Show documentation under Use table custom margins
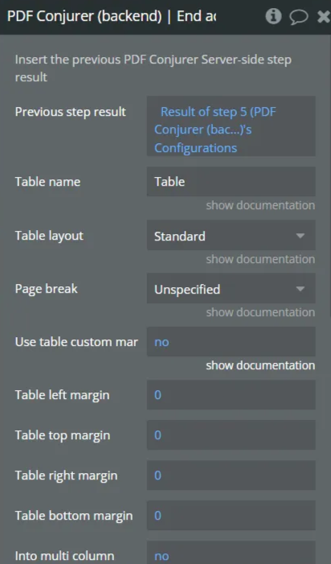The image size is (331, 564). point(260,365)
